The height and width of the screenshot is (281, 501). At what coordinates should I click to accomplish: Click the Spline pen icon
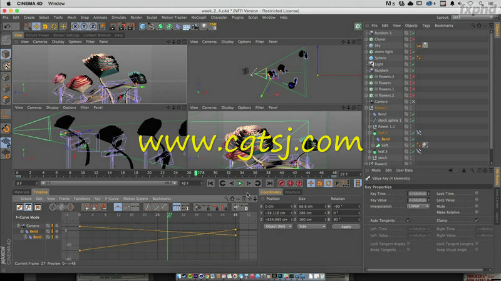pyautogui.click(x=151, y=27)
